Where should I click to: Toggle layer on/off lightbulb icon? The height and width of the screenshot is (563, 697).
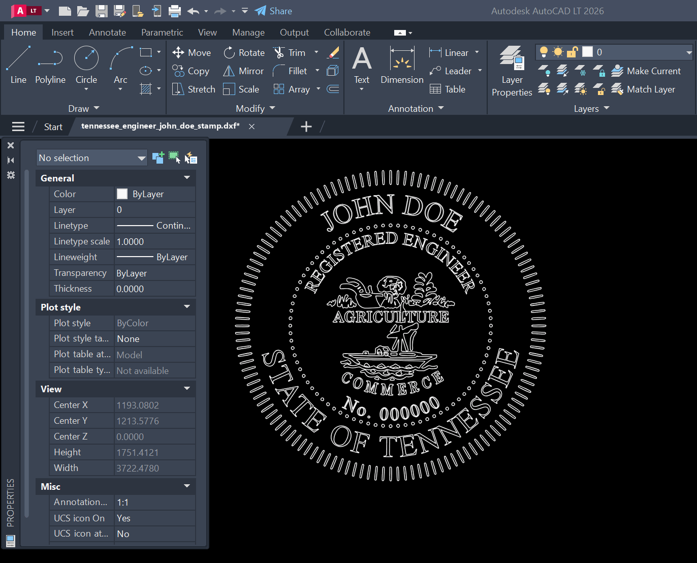pos(544,52)
